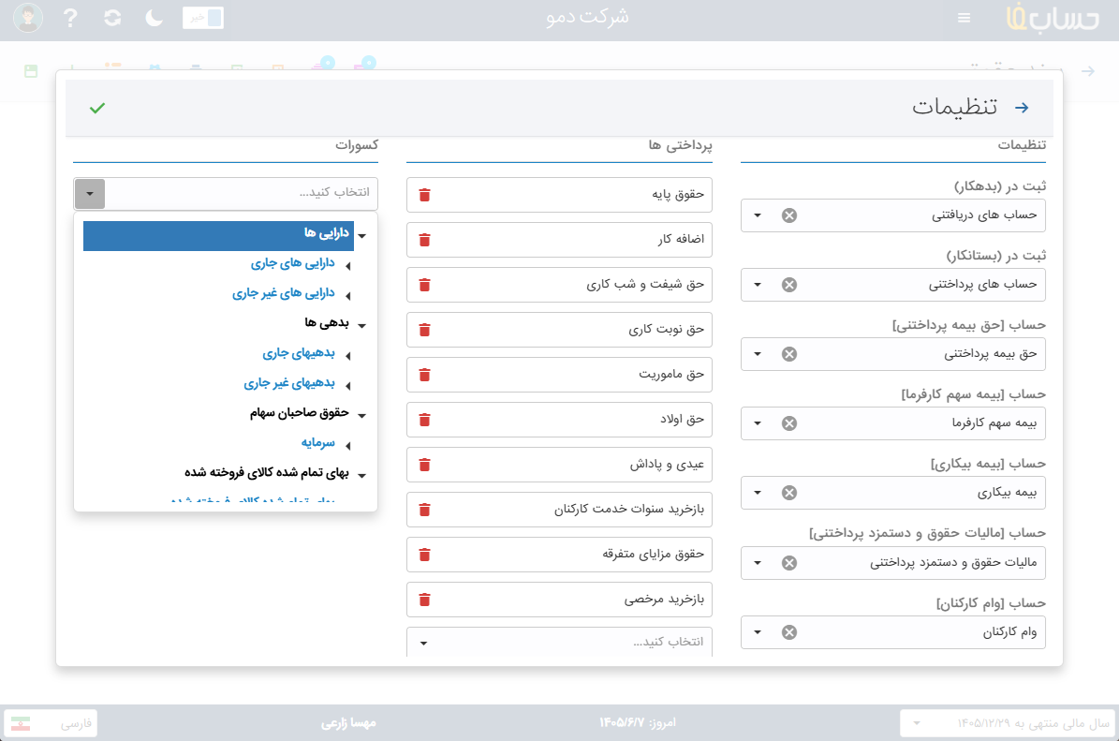Delete the حقوق پایه payment item
Screen dimensions: 1119x741
pyautogui.click(x=424, y=195)
